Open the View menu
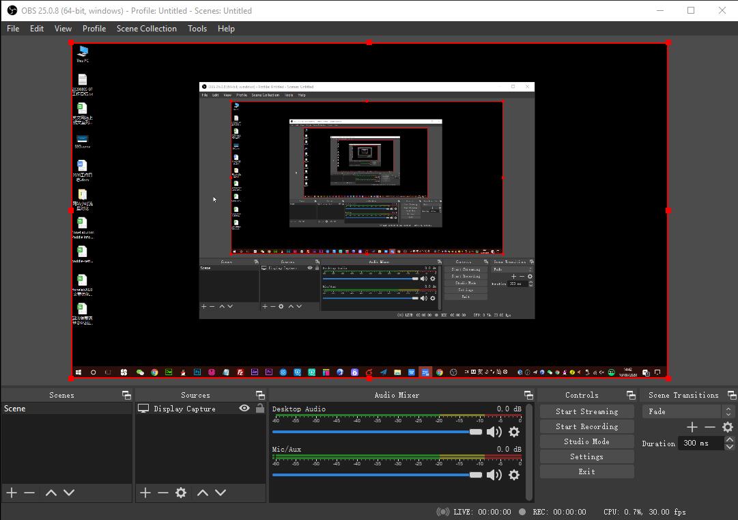The height and width of the screenshot is (520, 738). (63, 29)
